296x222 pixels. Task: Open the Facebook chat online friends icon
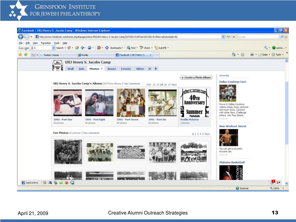tap(278, 183)
